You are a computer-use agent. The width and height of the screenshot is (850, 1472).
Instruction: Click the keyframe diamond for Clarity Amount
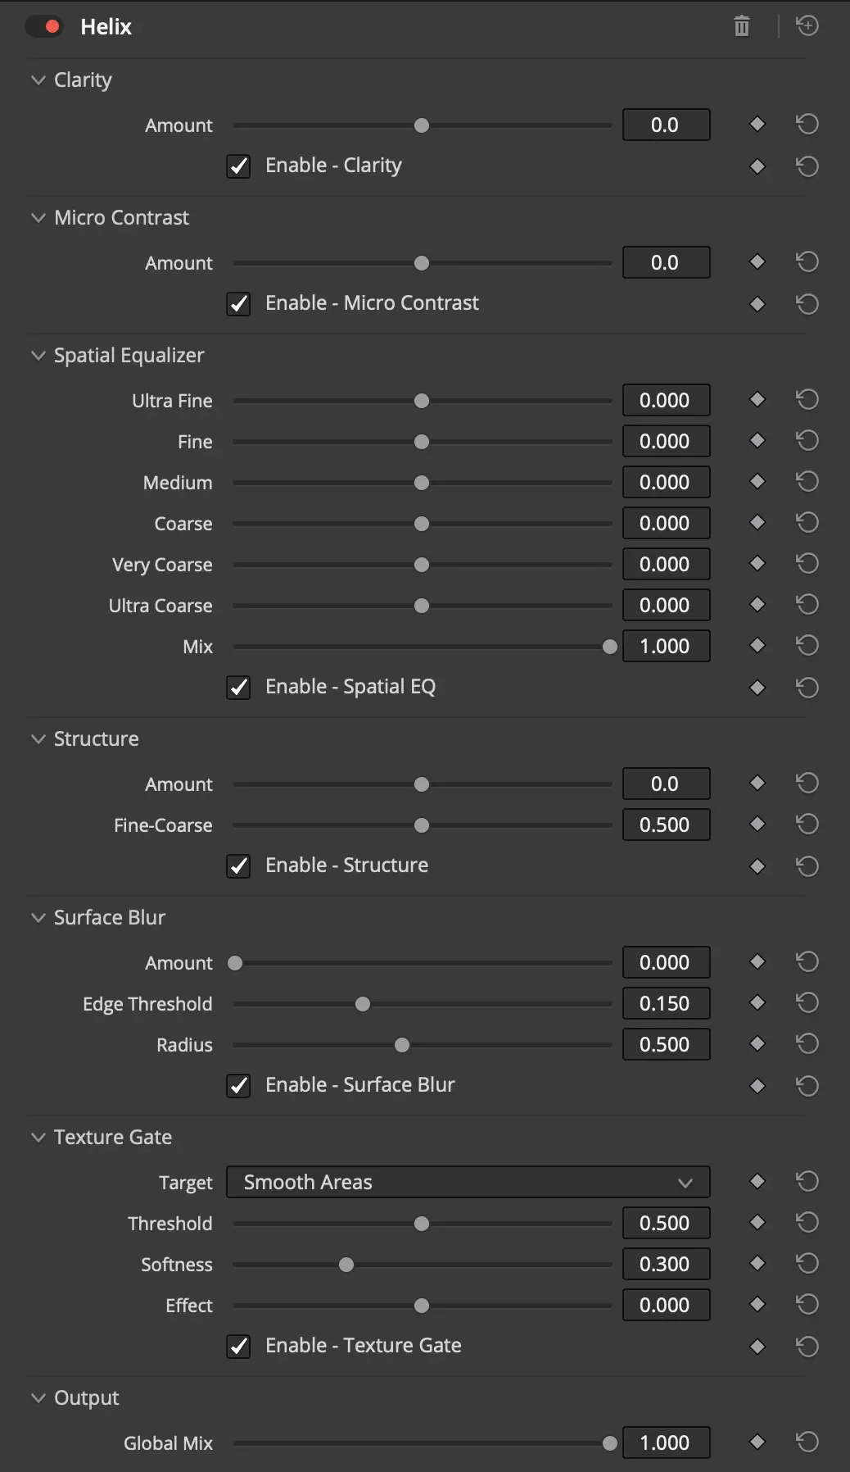[x=757, y=124]
